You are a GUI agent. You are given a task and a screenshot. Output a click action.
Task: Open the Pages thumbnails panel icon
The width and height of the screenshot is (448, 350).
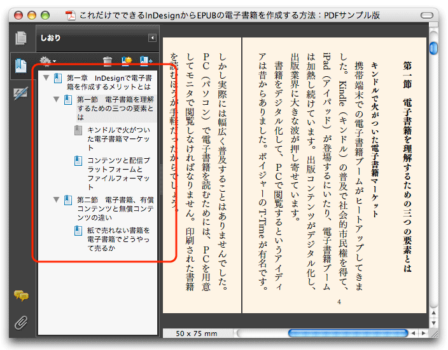coord(21,38)
